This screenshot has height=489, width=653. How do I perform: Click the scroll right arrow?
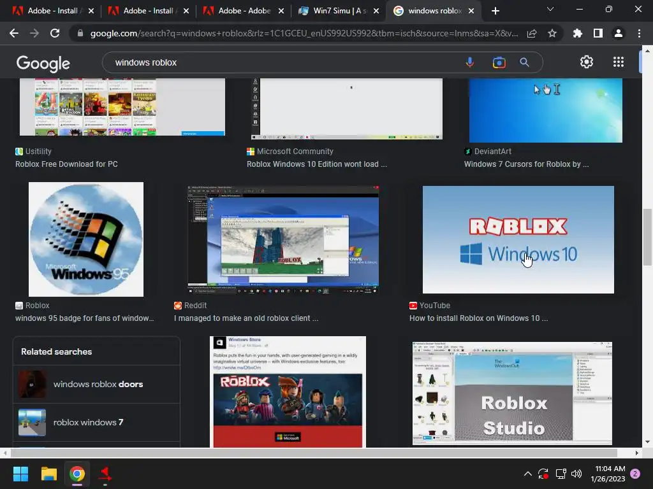[637, 453]
